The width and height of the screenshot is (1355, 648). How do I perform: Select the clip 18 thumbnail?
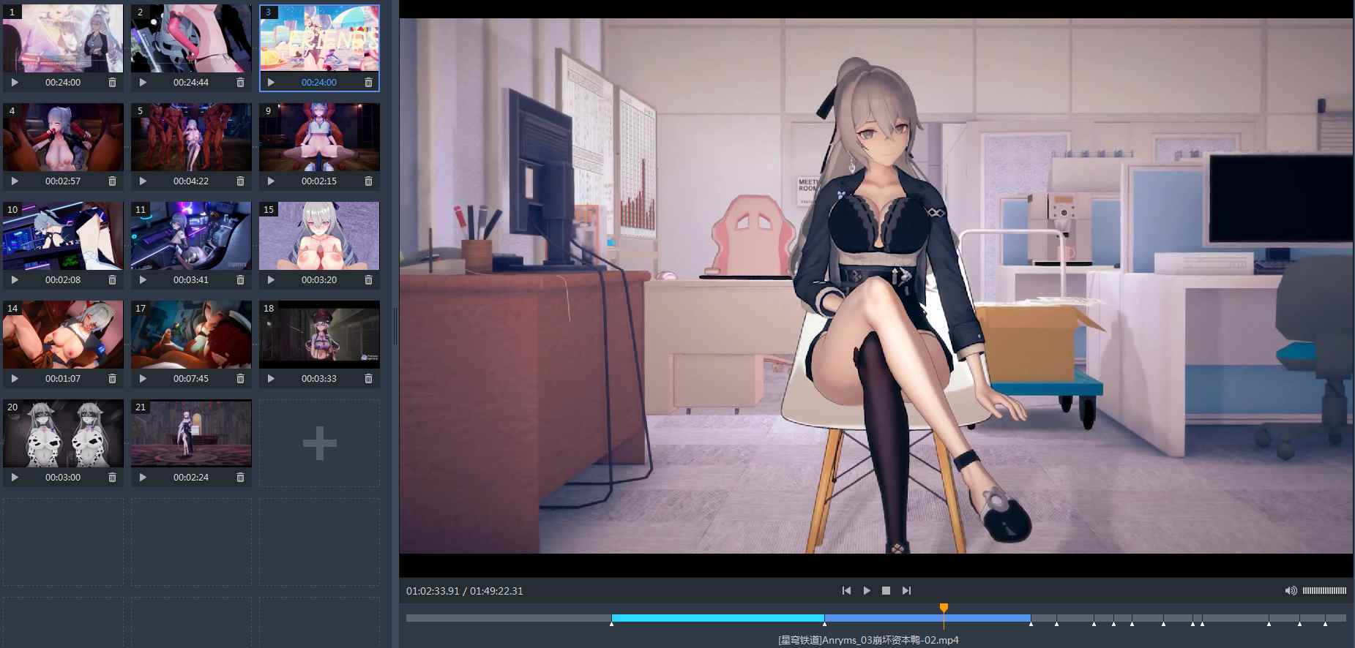(319, 334)
